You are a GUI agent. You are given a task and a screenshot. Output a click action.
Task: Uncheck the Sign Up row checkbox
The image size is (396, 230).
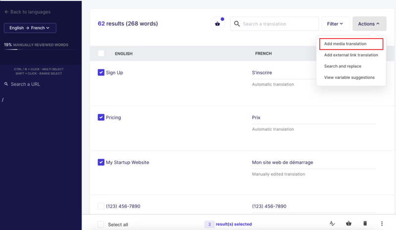[x=101, y=72]
